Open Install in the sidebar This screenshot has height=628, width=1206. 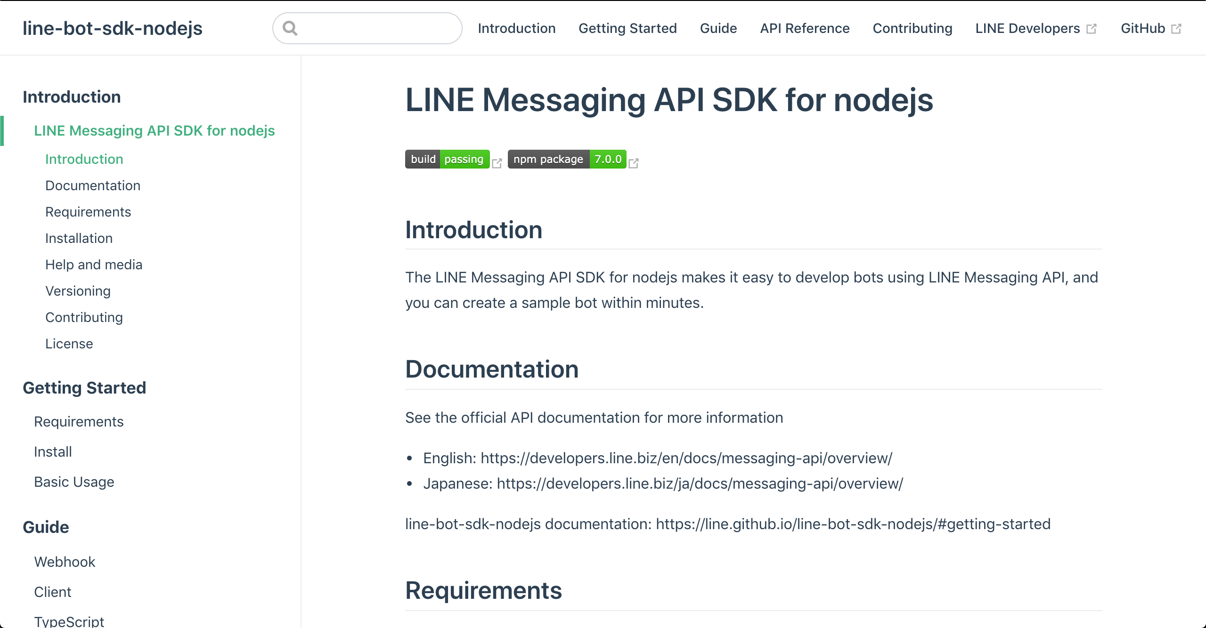[53, 452]
